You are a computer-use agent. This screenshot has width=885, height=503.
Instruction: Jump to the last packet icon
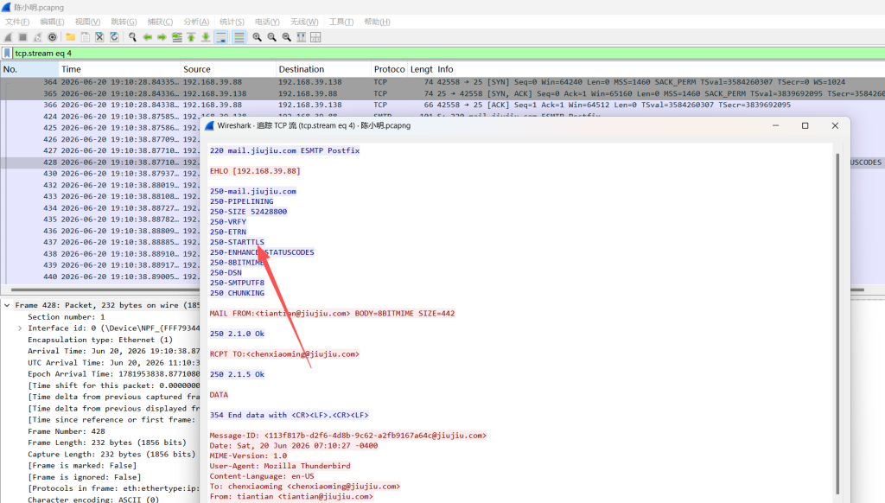206,37
